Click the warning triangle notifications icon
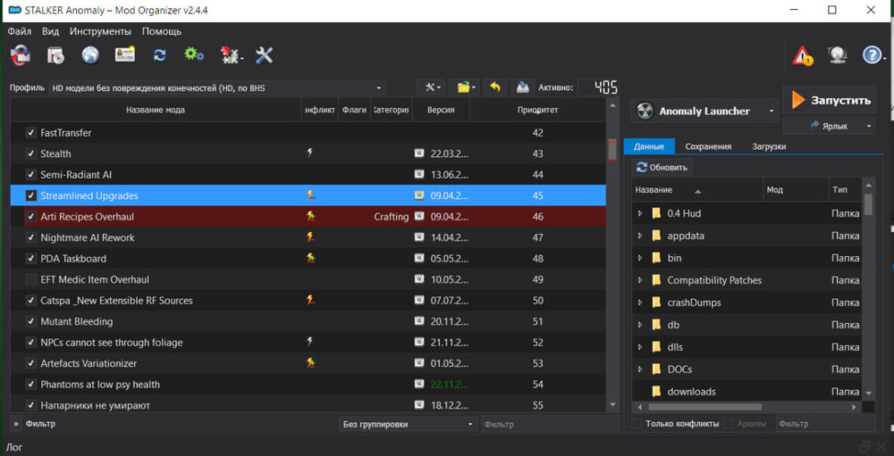This screenshot has height=456, width=894. (803, 55)
